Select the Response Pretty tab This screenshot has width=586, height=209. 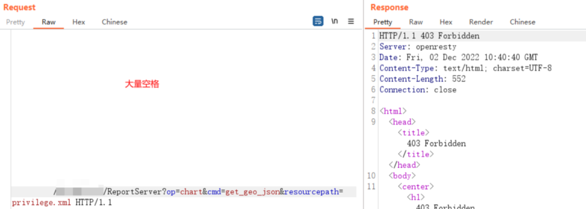[383, 22]
